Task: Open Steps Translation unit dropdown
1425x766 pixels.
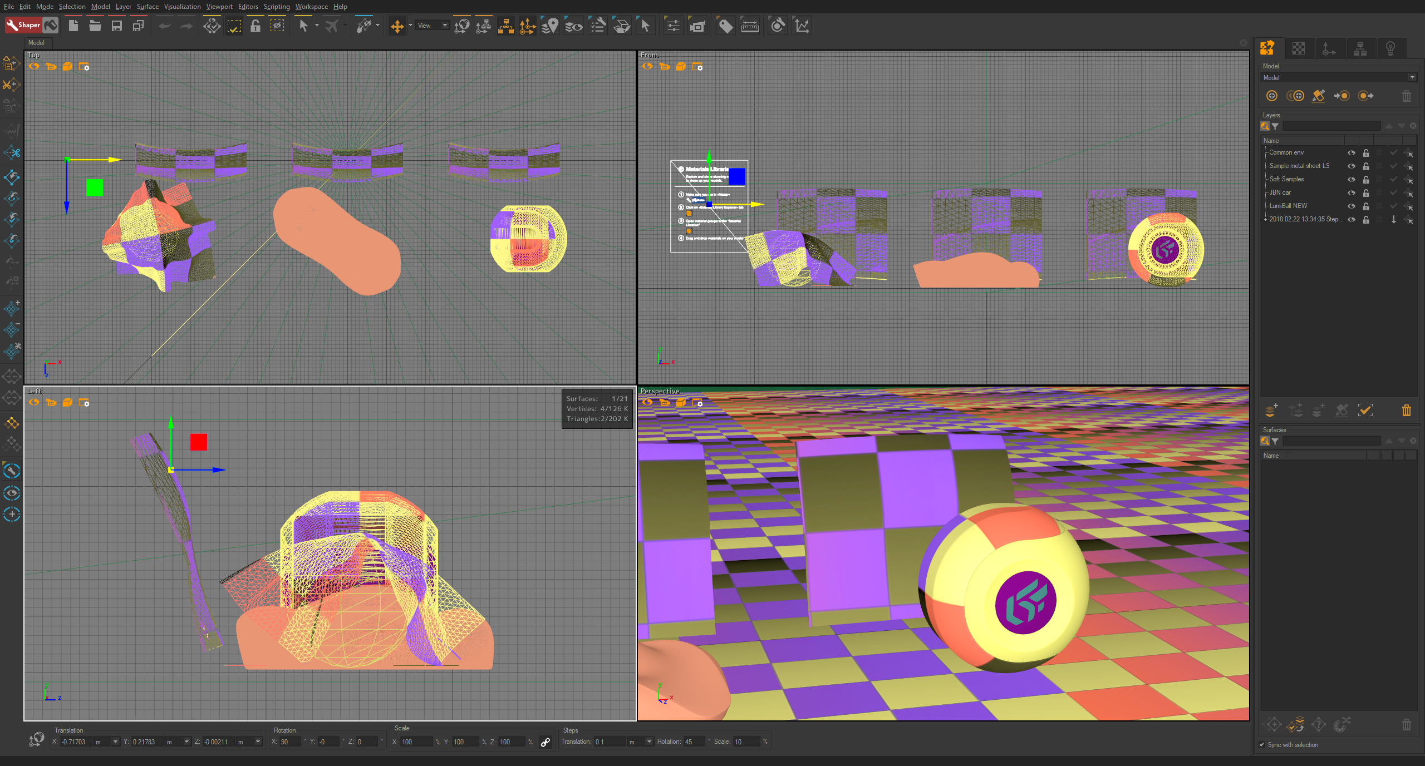Action: pos(649,742)
